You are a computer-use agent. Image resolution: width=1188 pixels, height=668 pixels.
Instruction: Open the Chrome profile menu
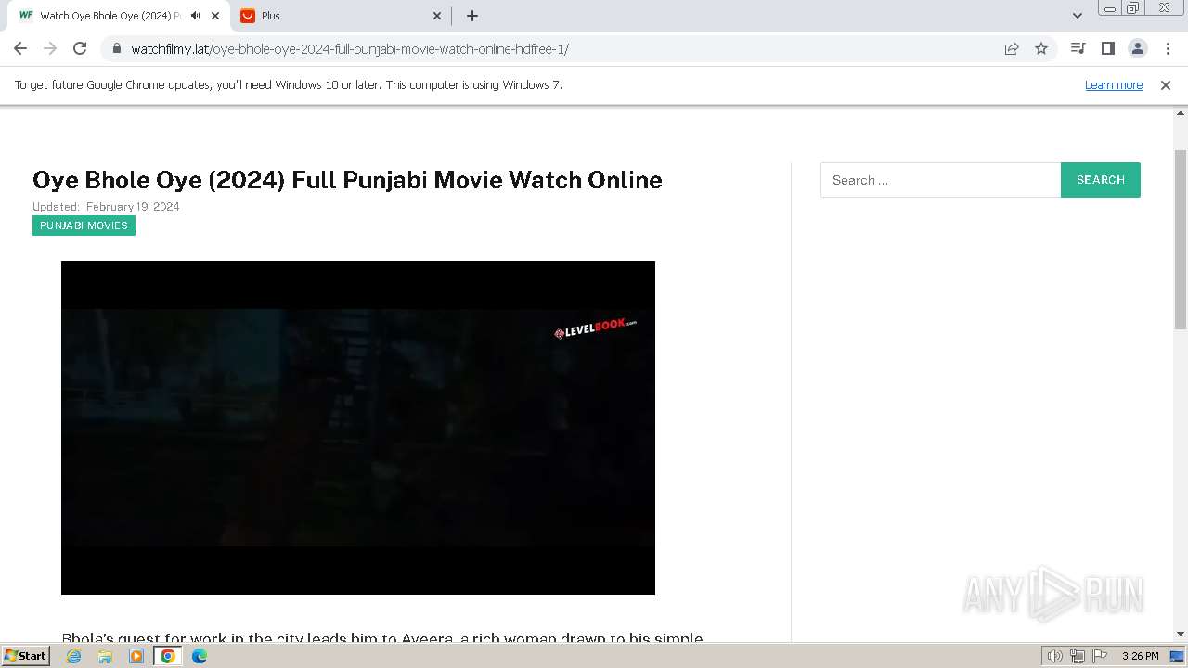pos(1137,49)
